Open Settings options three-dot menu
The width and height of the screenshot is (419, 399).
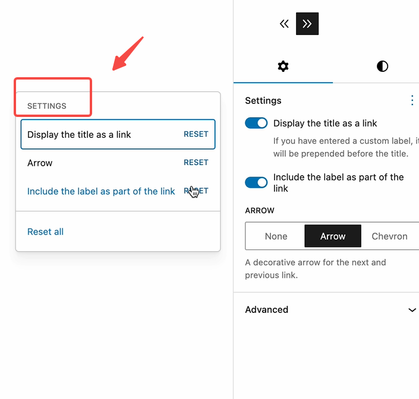412,100
